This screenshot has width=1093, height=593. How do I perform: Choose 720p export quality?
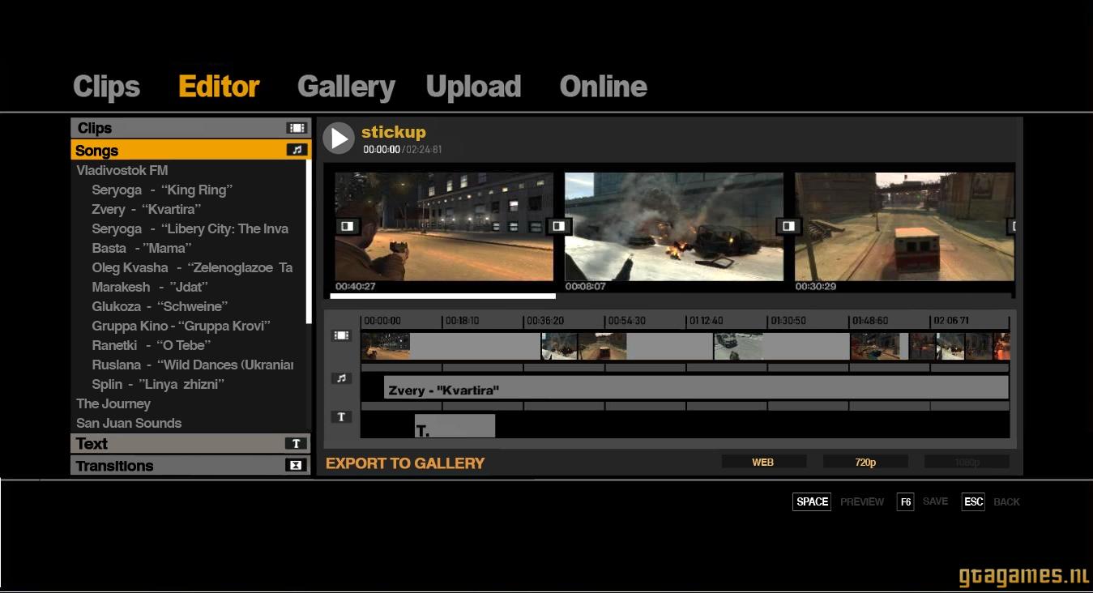865,462
